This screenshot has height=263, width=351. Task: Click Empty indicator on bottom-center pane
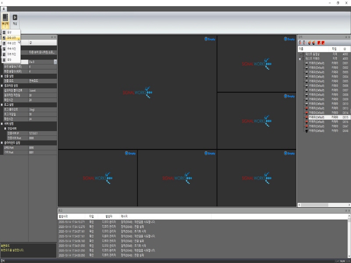click(210, 153)
